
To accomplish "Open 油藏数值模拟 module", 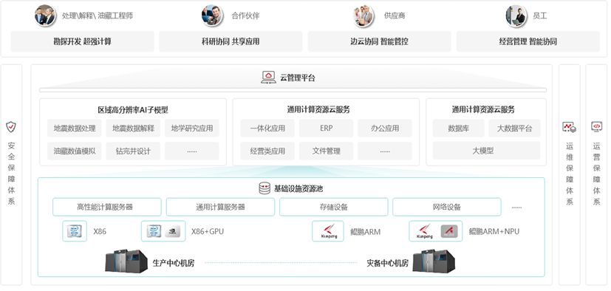I will pyautogui.click(x=75, y=151).
